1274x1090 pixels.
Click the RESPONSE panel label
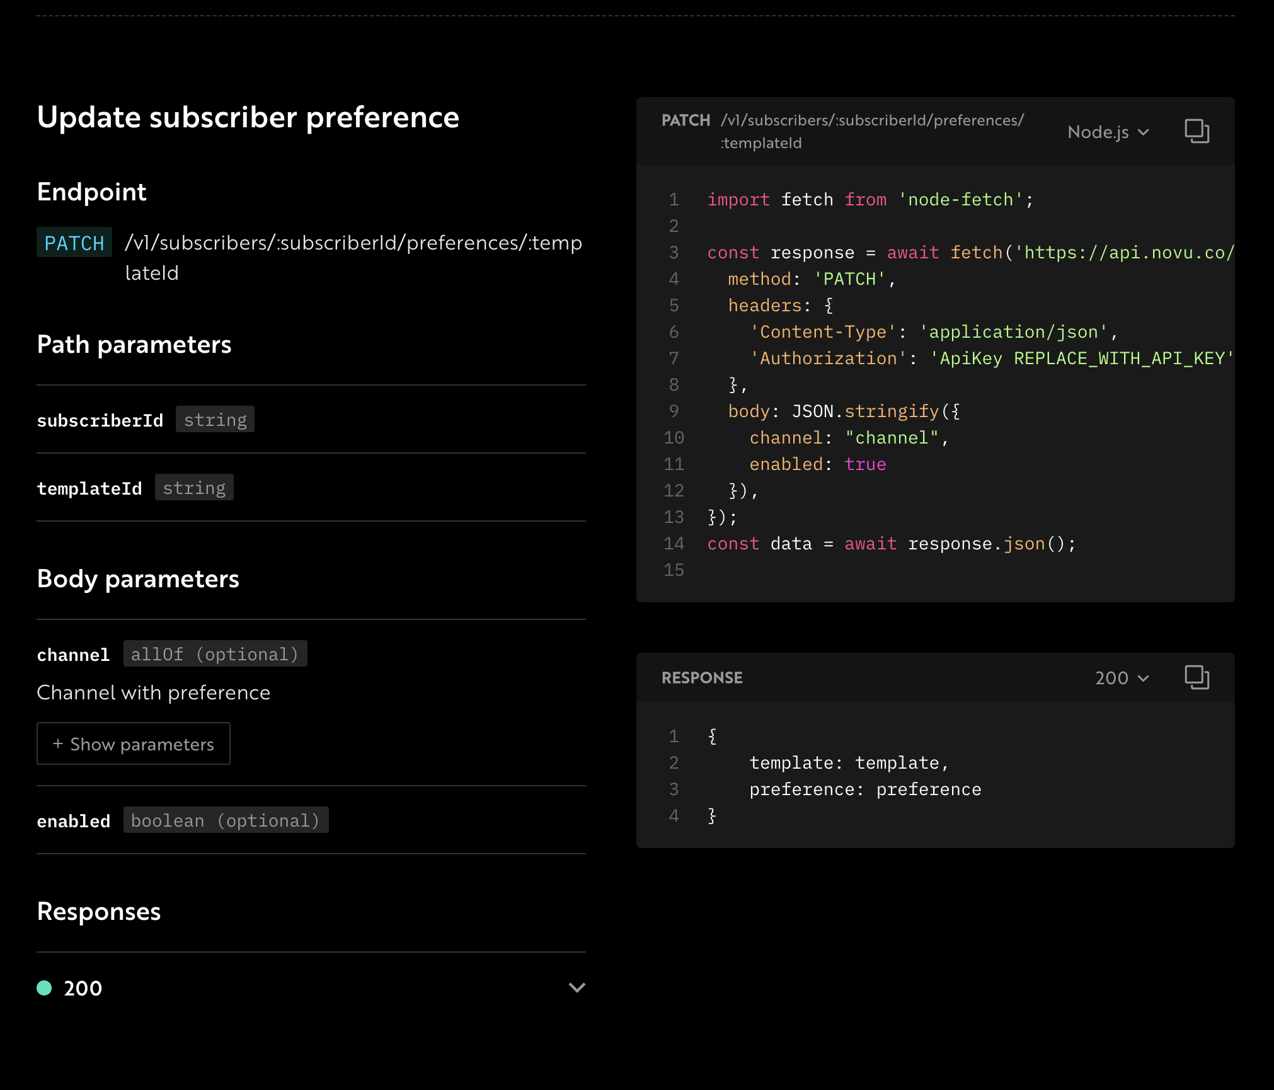[x=702, y=678]
